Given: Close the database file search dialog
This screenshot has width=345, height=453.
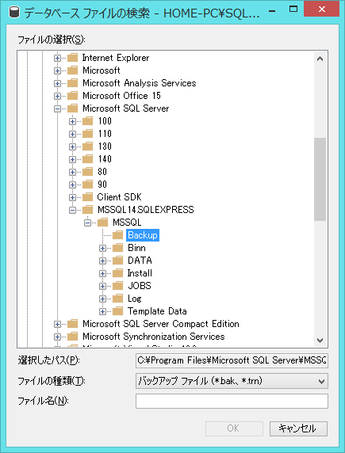Looking at the screenshot, I should pos(321,9).
